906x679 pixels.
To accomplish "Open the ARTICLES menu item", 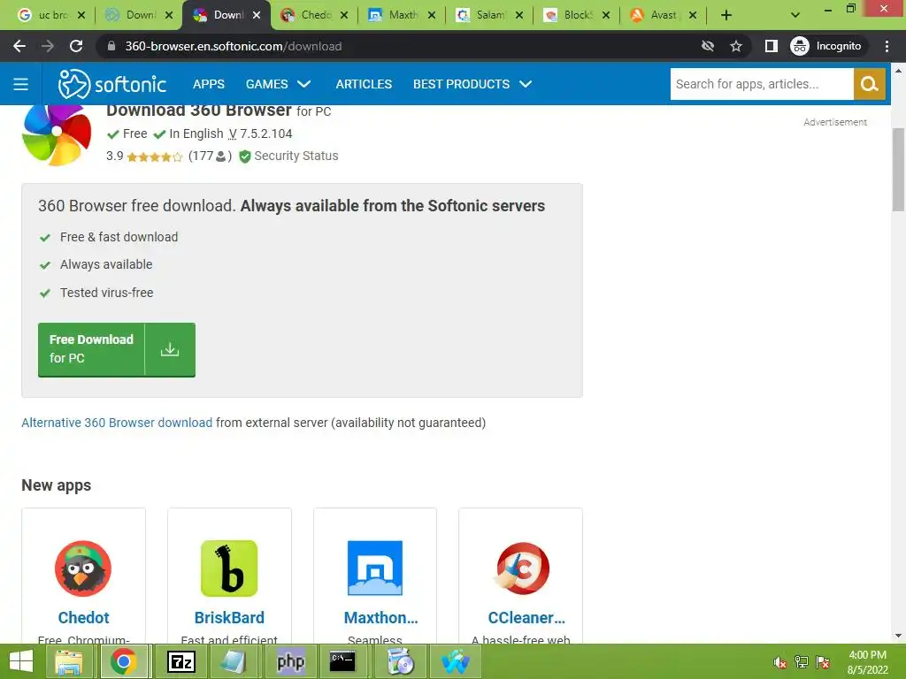I will click(x=364, y=84).
